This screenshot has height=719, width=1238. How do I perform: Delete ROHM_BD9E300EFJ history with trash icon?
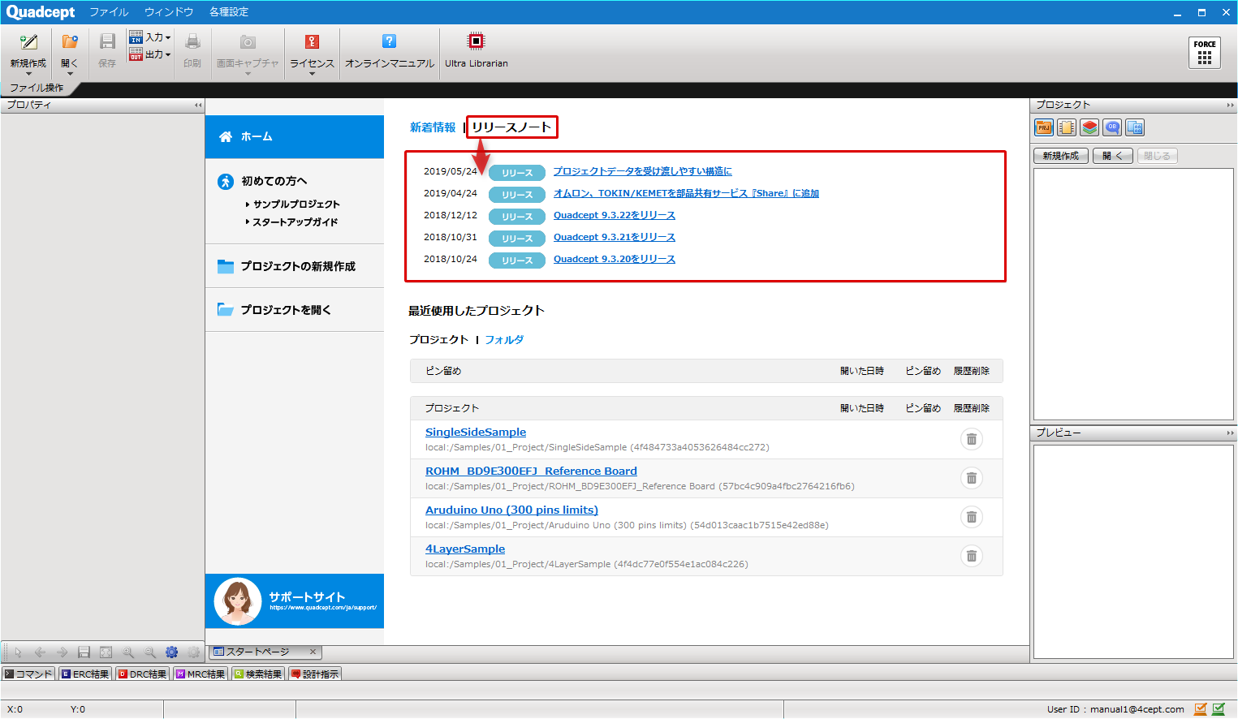pos(972,478)
